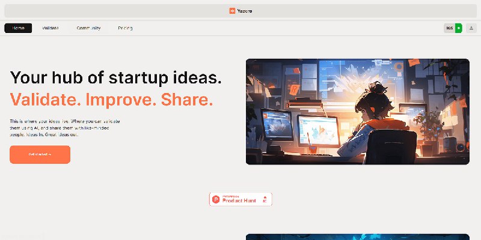Open the Validate tab
This screenshot has width=481, height=240.
coord(51,28)
